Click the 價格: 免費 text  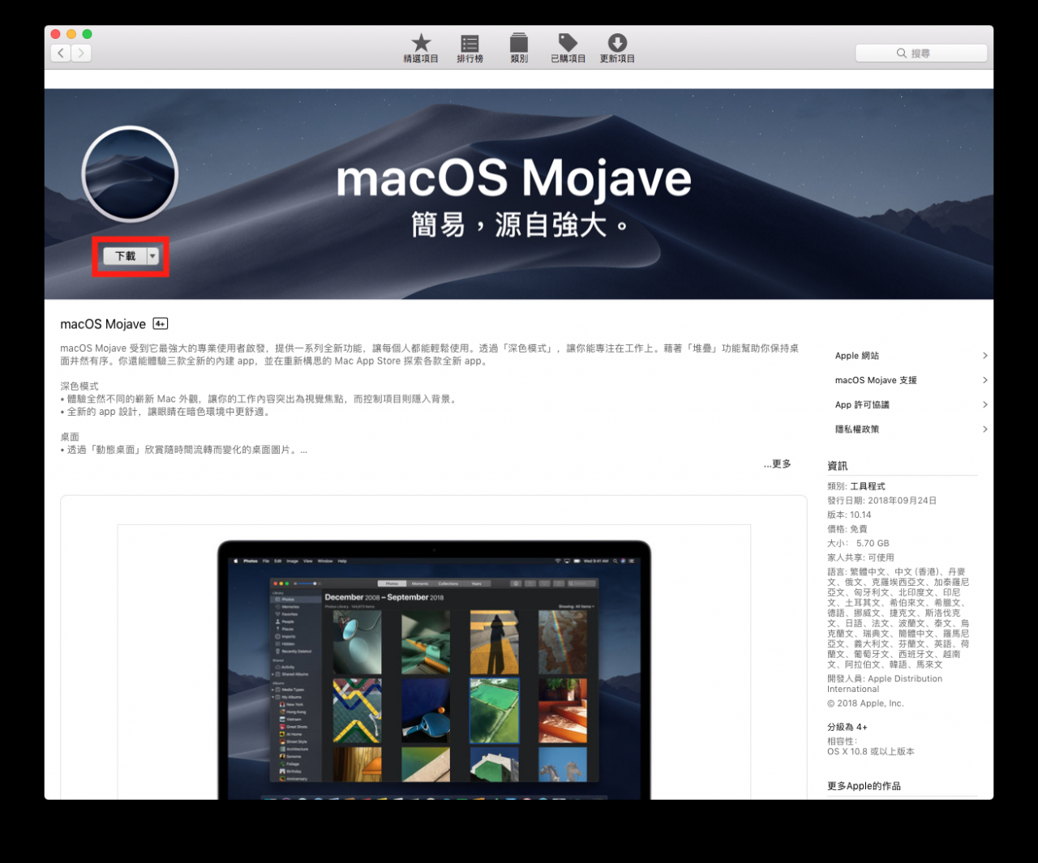847,529
